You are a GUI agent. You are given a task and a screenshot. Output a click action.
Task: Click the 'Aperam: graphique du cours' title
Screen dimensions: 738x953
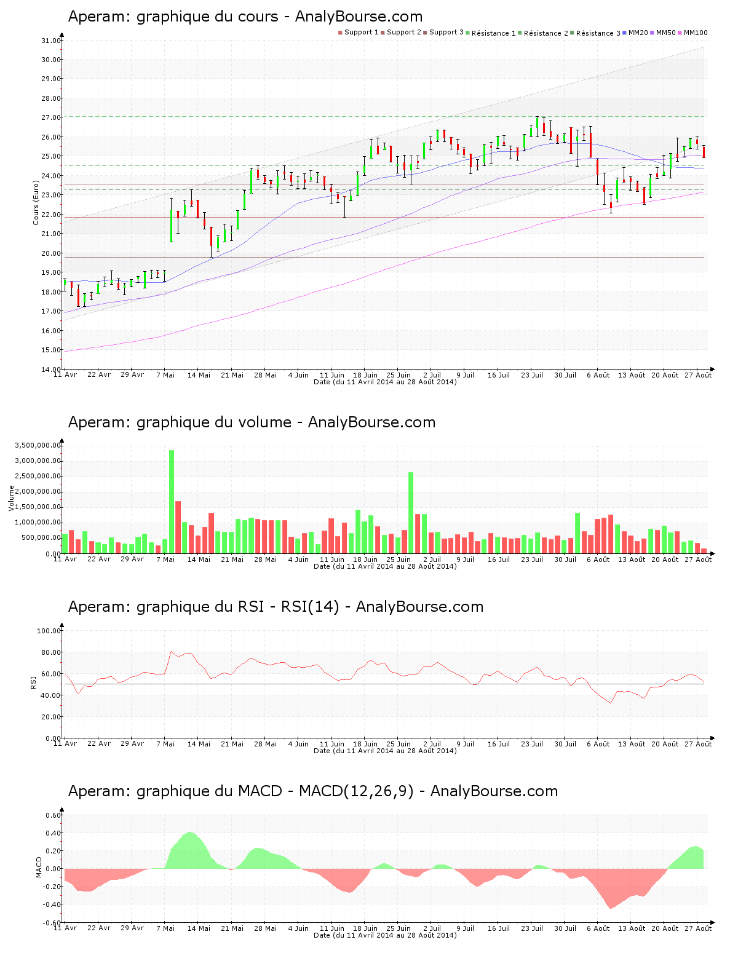245,17
